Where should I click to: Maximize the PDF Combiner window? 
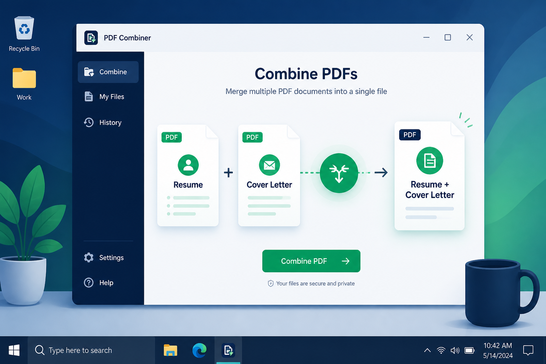click(x=448, y=37)
